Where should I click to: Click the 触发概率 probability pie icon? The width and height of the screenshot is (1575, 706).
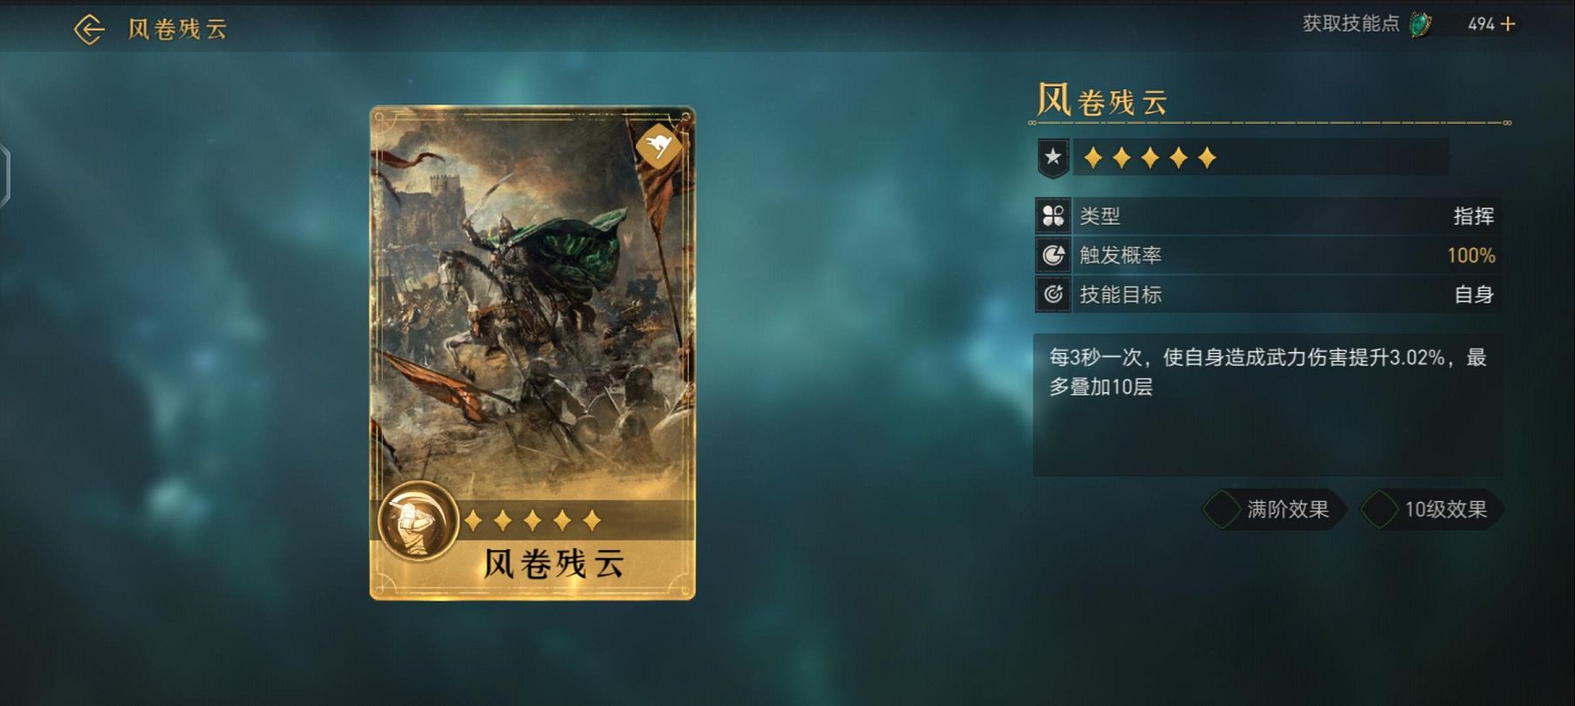1053,255
